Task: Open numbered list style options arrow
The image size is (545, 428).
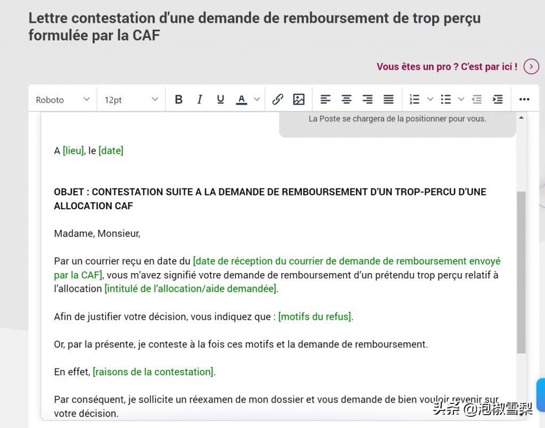Action: click(430, 100)
